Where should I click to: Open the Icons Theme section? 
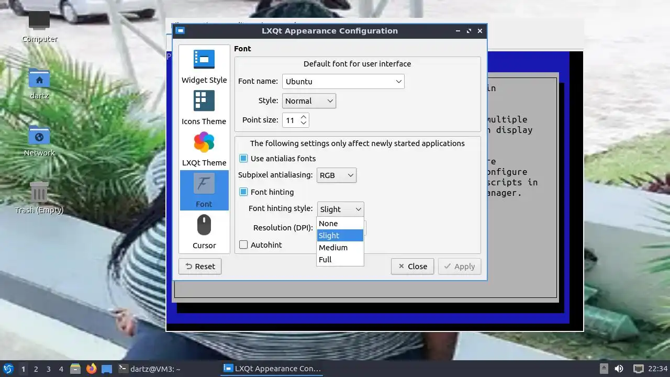pos(204,107)
